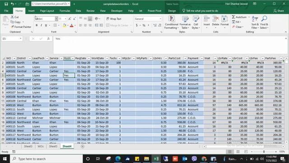This screenshot has width=289, height=163.
Task: Align text right
Action: [x=90, y=25]
